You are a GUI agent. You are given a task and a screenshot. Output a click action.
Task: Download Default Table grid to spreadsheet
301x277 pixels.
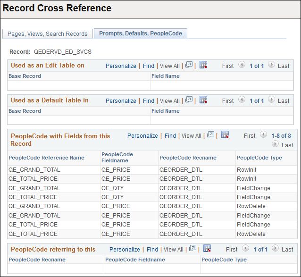click(203, 100)
